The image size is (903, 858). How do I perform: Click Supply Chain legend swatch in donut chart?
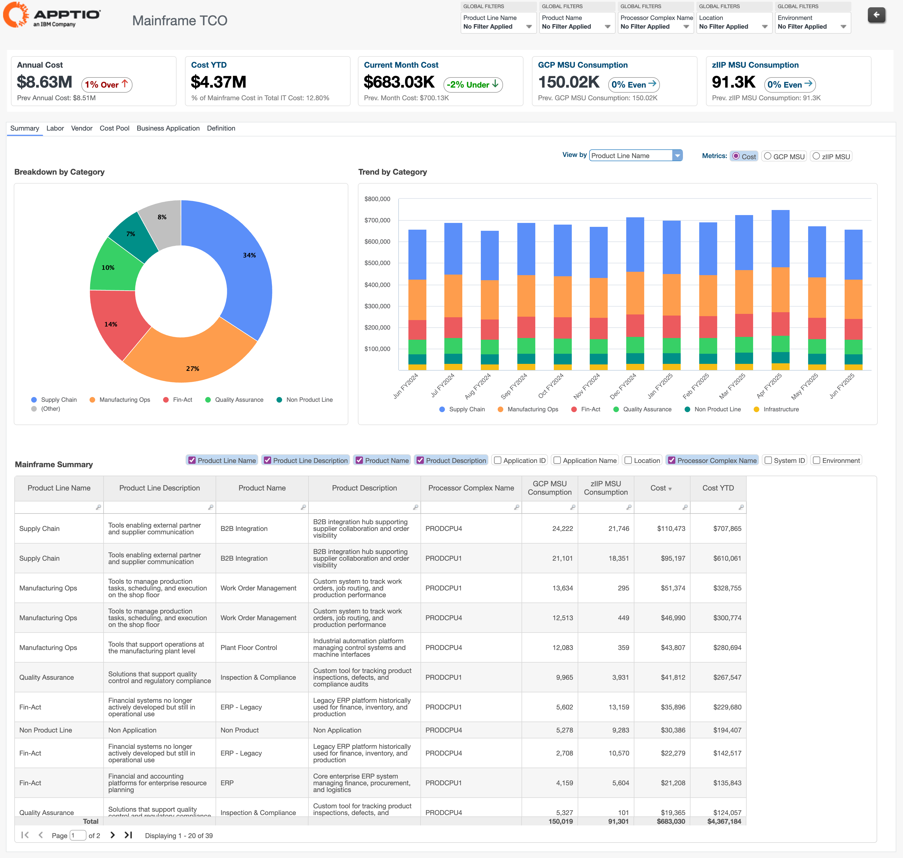pos(34,400)
